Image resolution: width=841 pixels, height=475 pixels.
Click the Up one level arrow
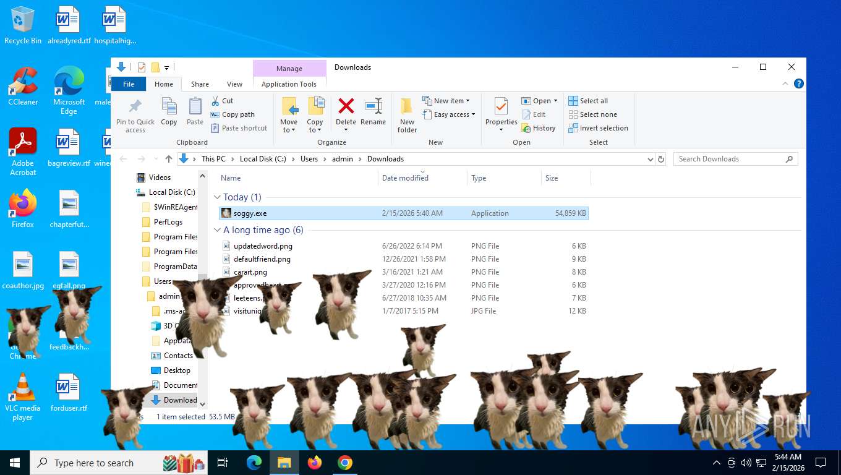169,159
